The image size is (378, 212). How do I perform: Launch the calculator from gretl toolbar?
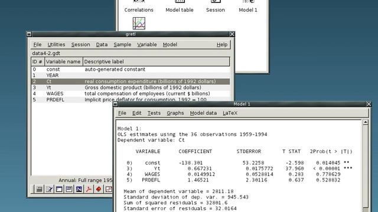[x=40, y=190]
